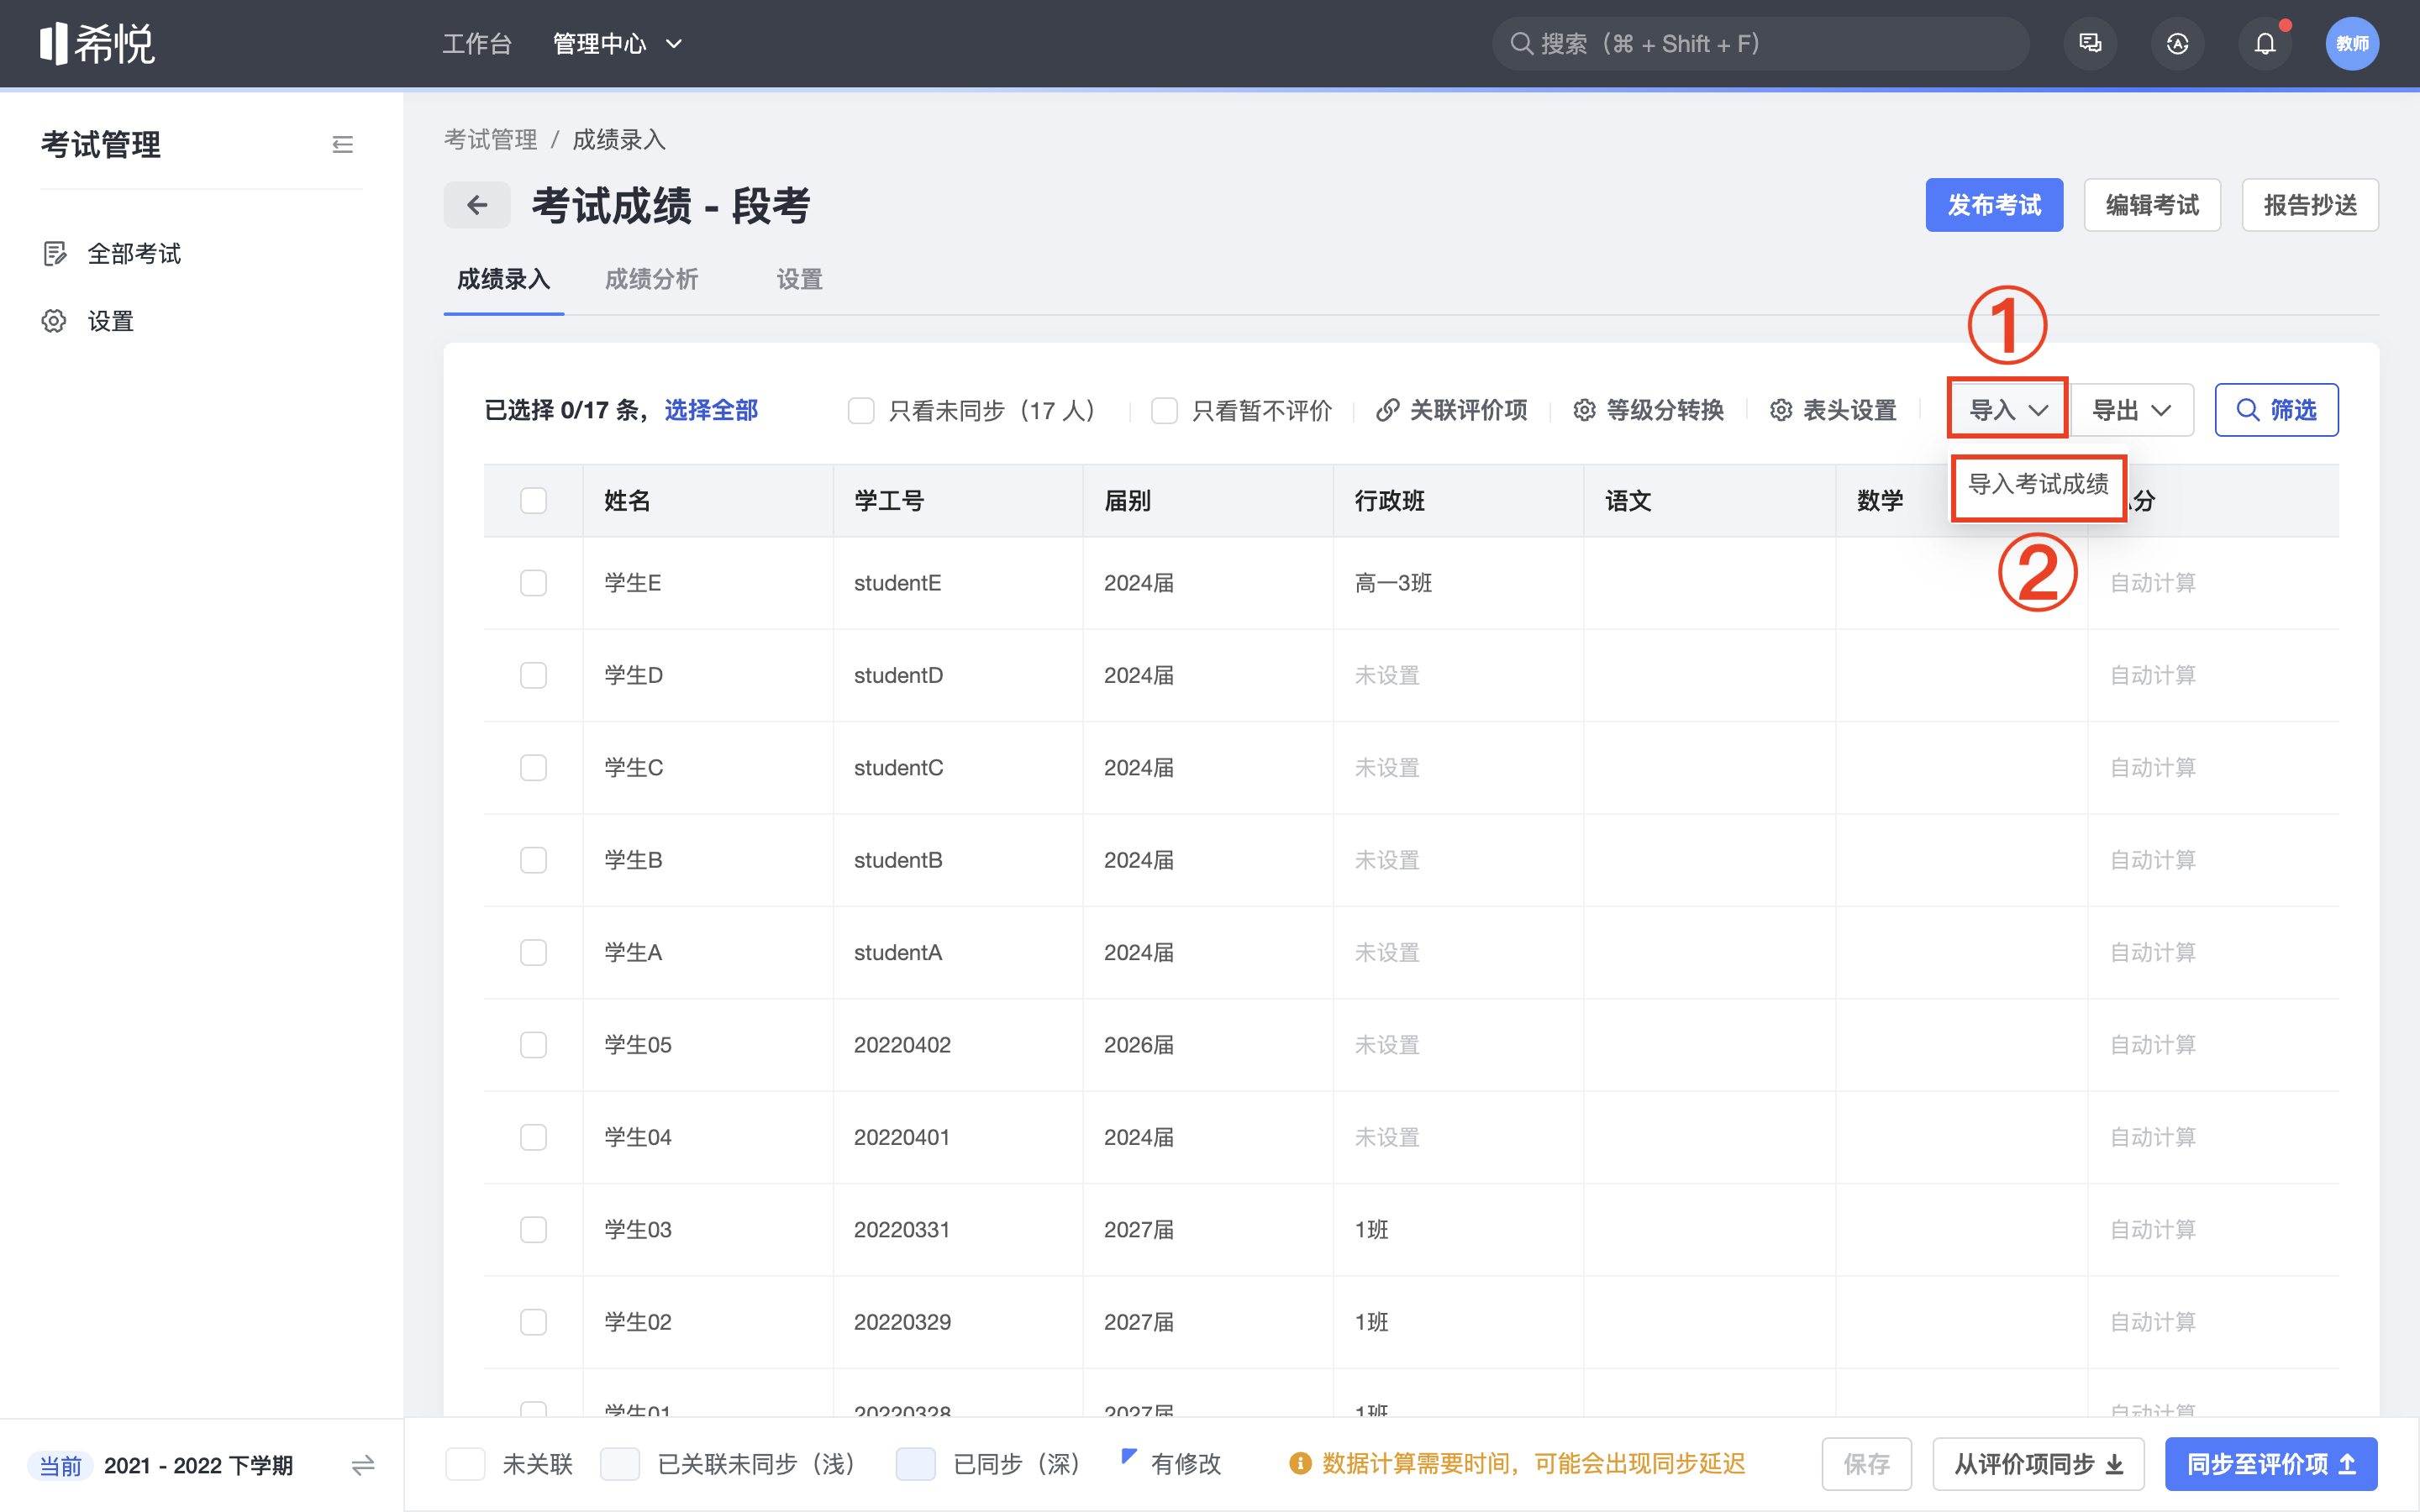
Task: Click the 当前 semester label
Action: point(60,1465)
